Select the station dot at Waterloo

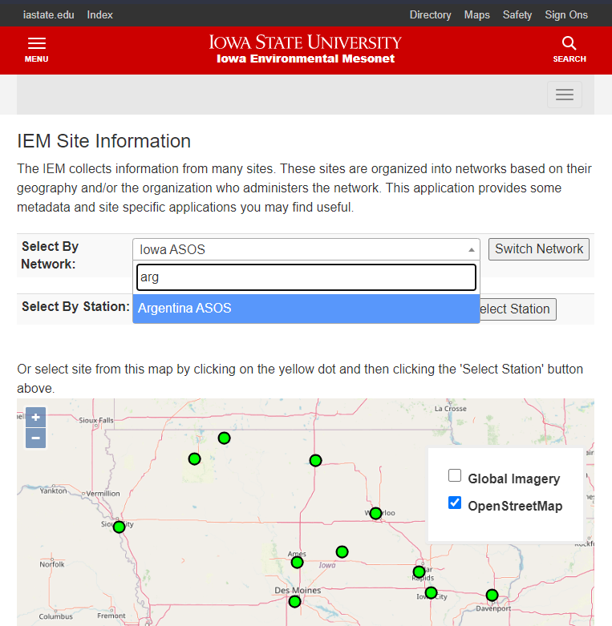point(375,514)
